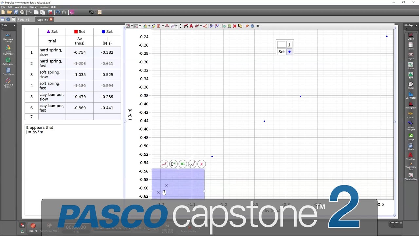
Task: Expand the camera snapshot dropdown arrow
Action: [x=95, y=12]
